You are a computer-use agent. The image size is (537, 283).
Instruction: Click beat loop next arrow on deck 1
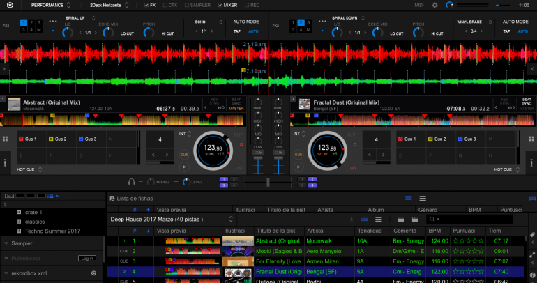pyautogui.click(x=167, y=155)
